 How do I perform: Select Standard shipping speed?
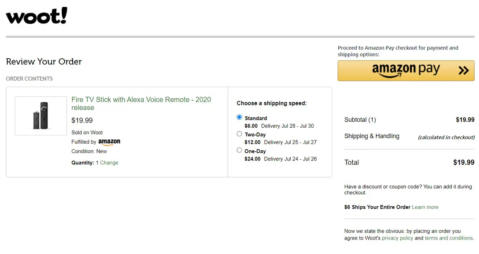239,117
